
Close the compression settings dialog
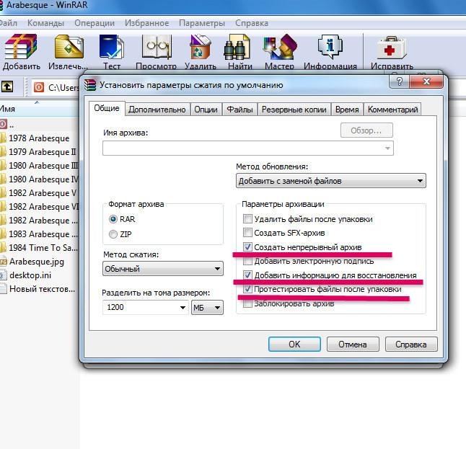(x=426, y=81)
